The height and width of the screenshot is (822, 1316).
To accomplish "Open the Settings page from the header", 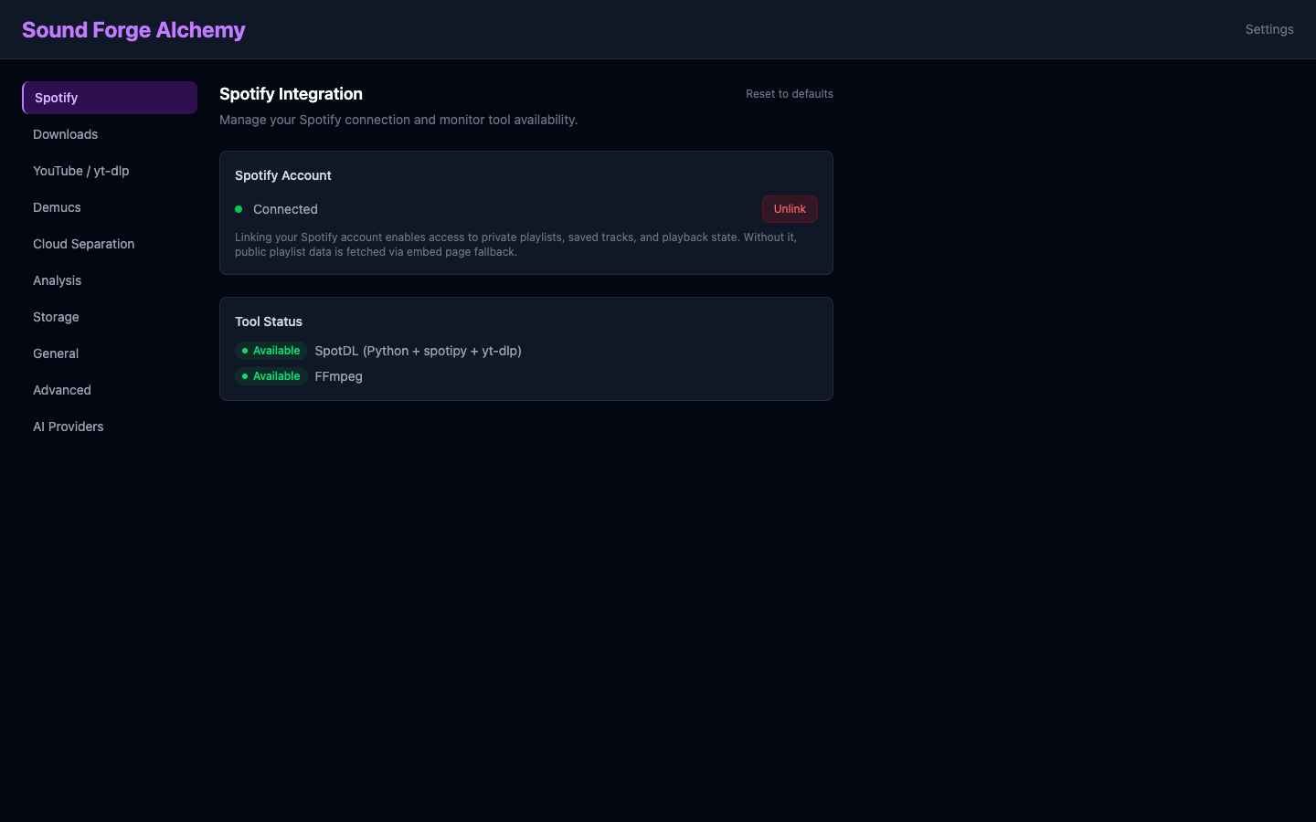I will (x=1269, y=29).
